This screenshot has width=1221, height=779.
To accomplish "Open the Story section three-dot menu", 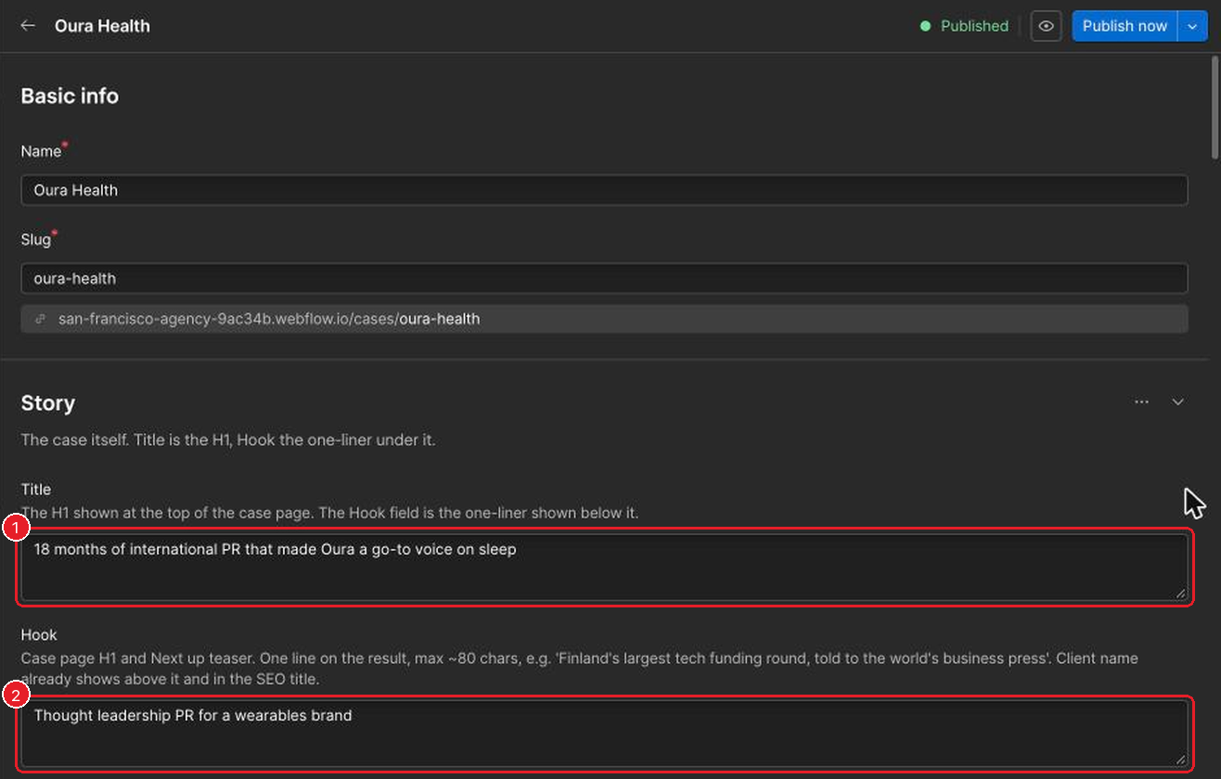I will [1142, 402].
